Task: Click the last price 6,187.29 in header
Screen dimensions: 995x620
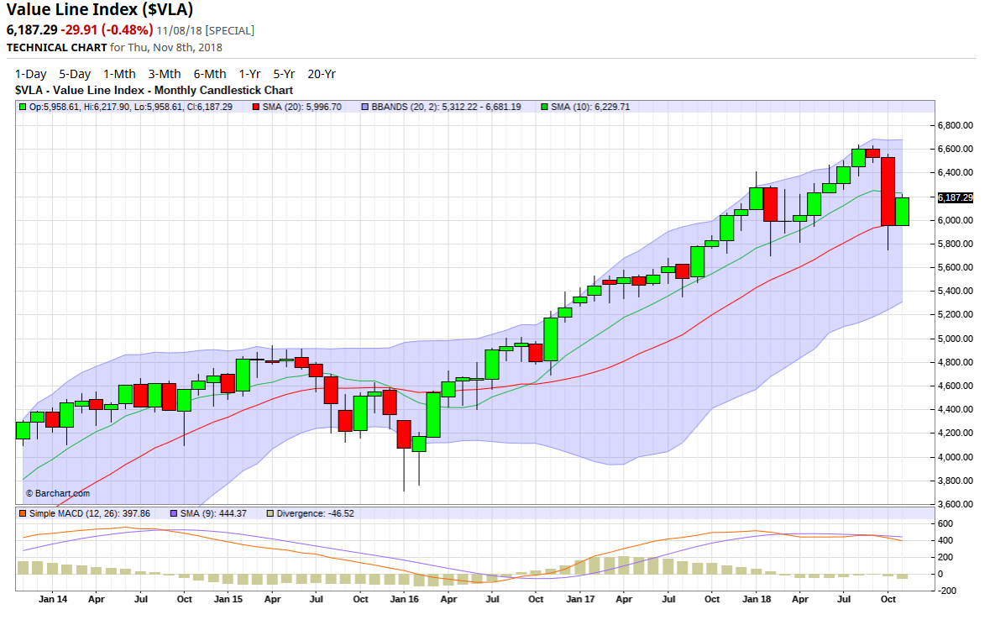Action: tap(32, 30)
